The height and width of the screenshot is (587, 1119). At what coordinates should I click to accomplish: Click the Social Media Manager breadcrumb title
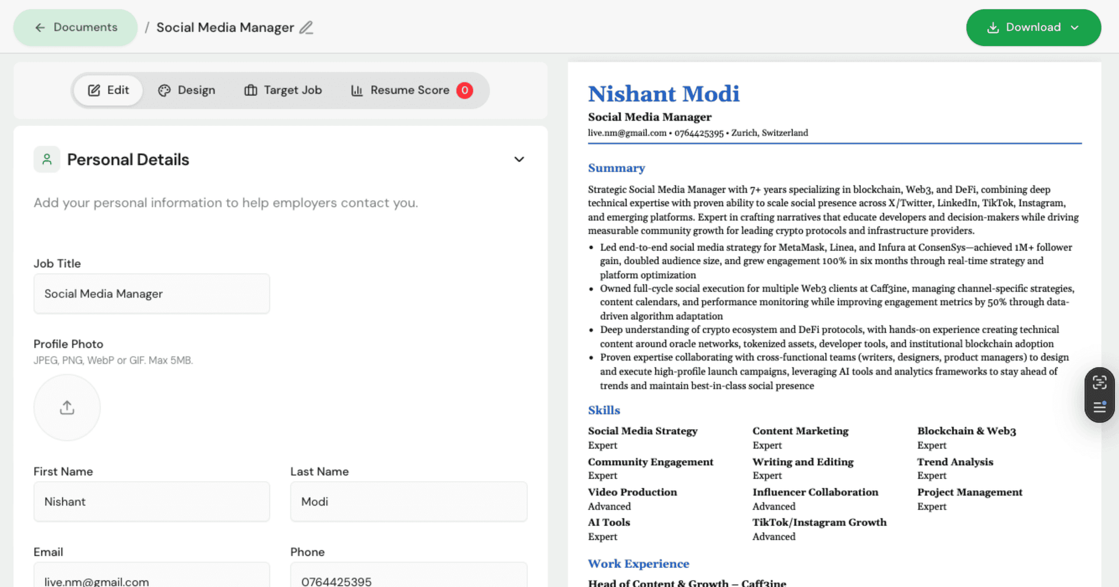point(225,27)
